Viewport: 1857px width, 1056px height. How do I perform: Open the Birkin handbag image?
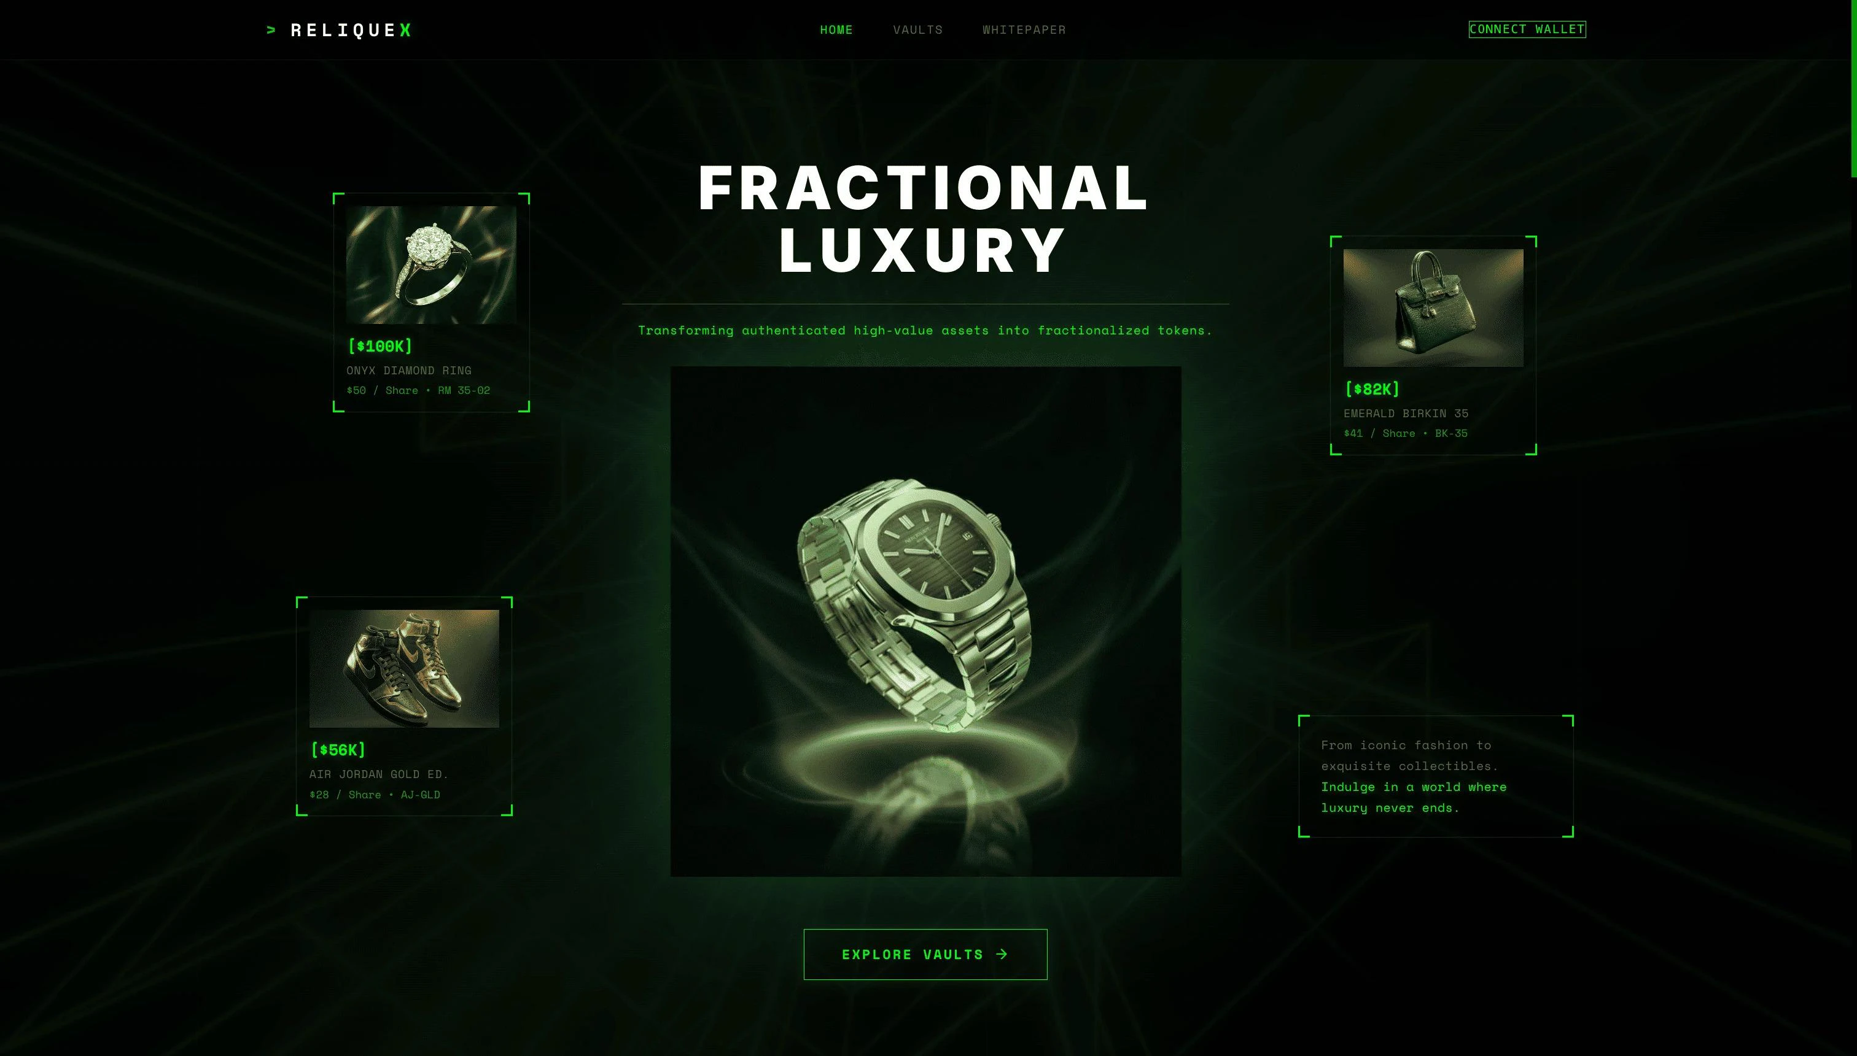(1433, 307)
